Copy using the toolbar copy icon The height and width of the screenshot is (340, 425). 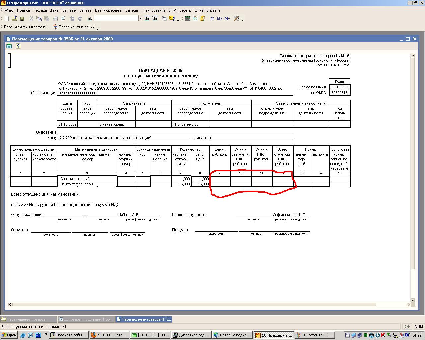point(39,19)
